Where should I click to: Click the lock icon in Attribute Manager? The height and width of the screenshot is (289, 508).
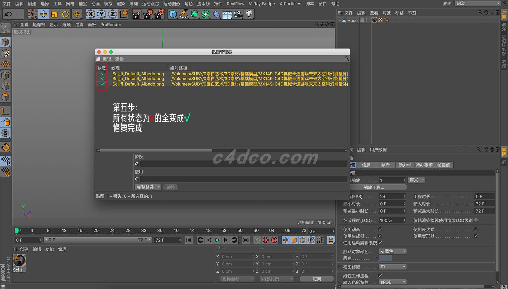point(486,150)
